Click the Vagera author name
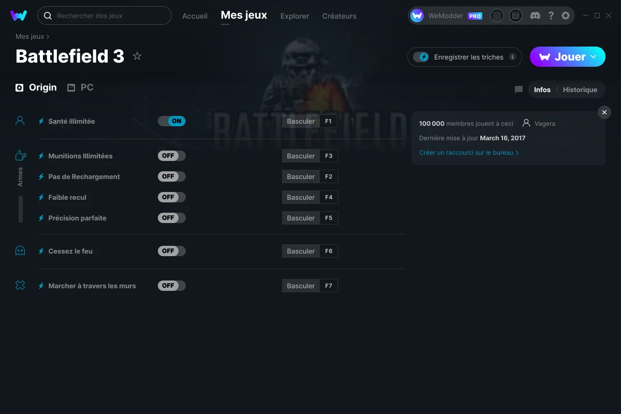This screenshot has height=414, width=621. 545,123
